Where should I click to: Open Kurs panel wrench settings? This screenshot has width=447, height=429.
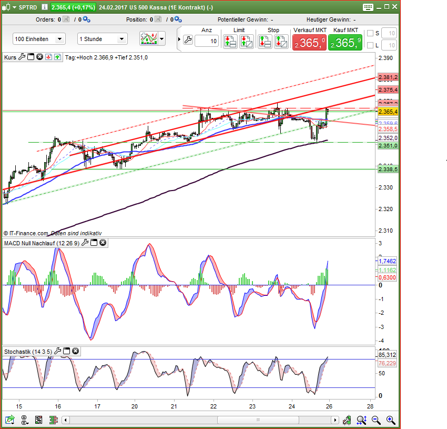coord(22,57)
